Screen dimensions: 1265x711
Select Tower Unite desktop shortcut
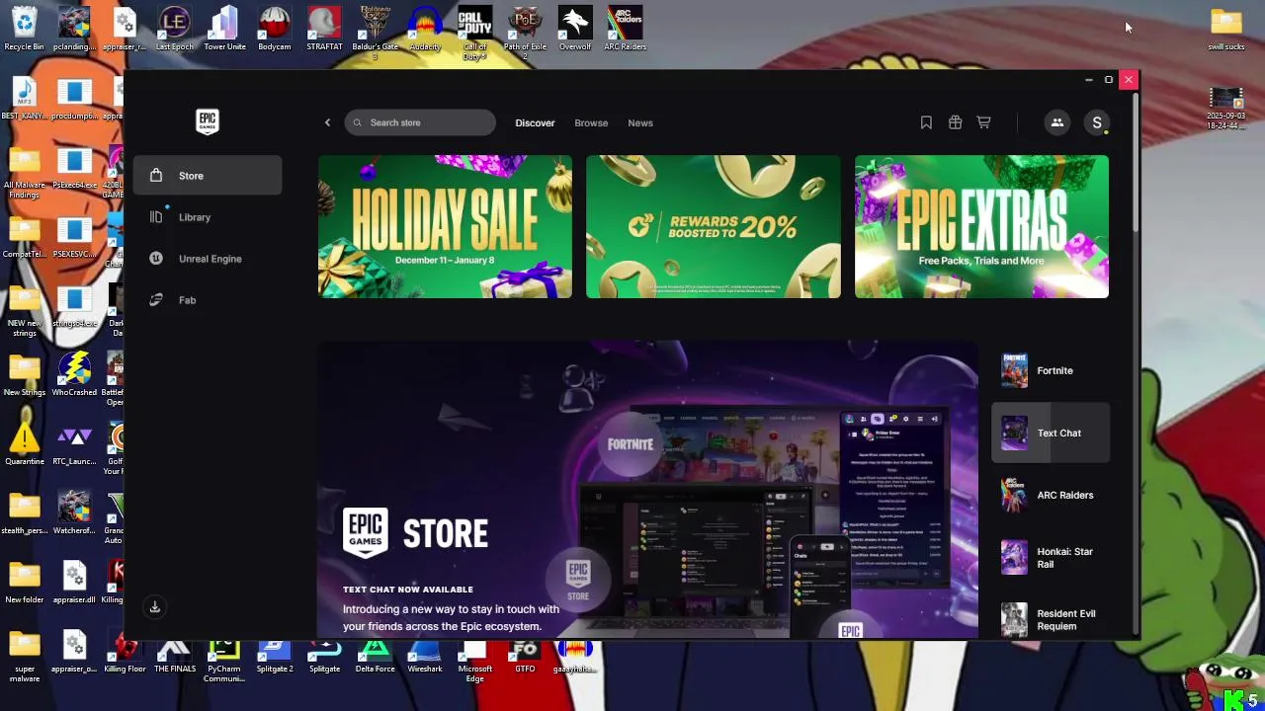click(224, 28)
